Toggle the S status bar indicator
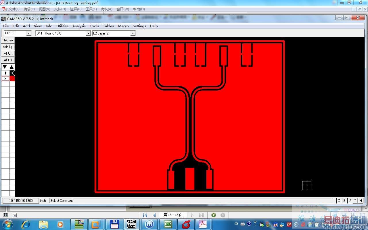This screenshot has width=368, height=230. [x=344, y=201]
